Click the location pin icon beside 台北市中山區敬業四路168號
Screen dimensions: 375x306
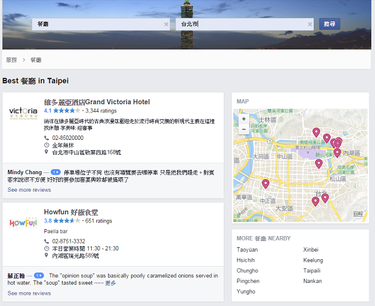46,152
